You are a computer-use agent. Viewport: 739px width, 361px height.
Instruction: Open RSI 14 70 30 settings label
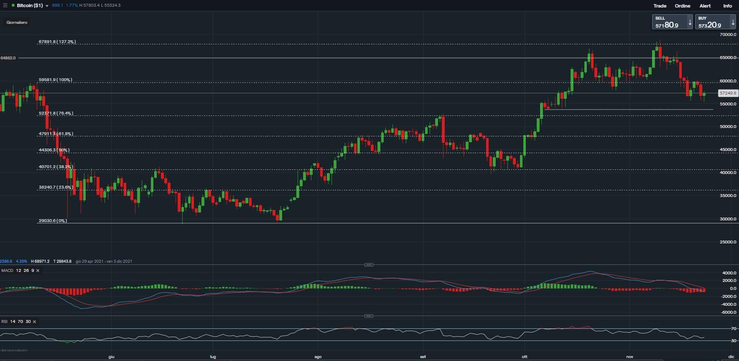coord(16,322)
